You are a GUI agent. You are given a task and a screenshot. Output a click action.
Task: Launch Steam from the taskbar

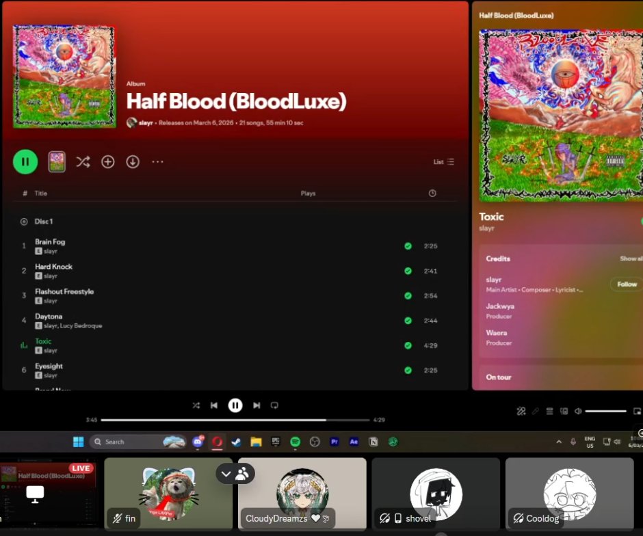[x=236, y=442]
